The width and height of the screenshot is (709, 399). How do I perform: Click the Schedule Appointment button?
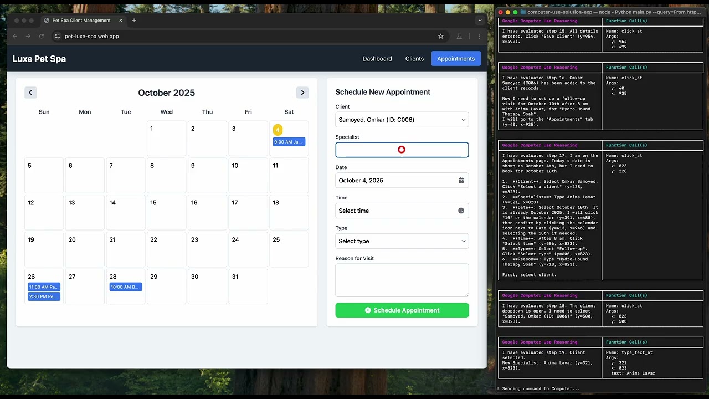click(x=402, y=310)
